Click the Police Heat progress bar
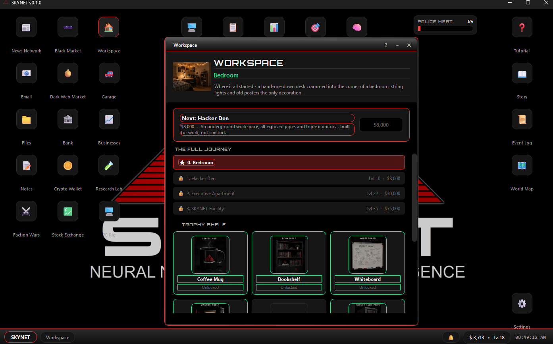Image resolution: width=553 pixels, height=344 pixels. 445,29
